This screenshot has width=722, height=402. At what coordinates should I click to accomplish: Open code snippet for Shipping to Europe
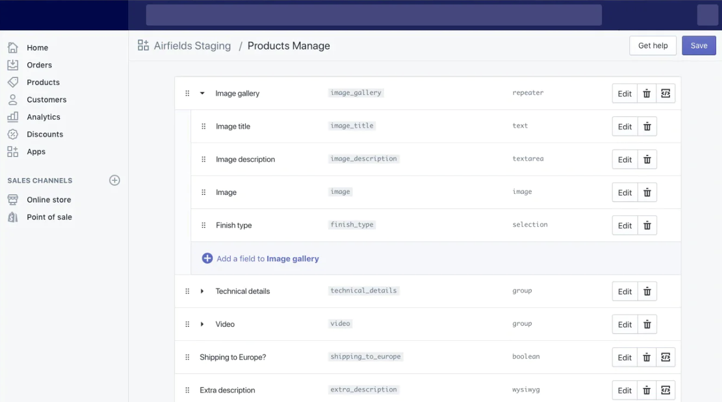665,357
